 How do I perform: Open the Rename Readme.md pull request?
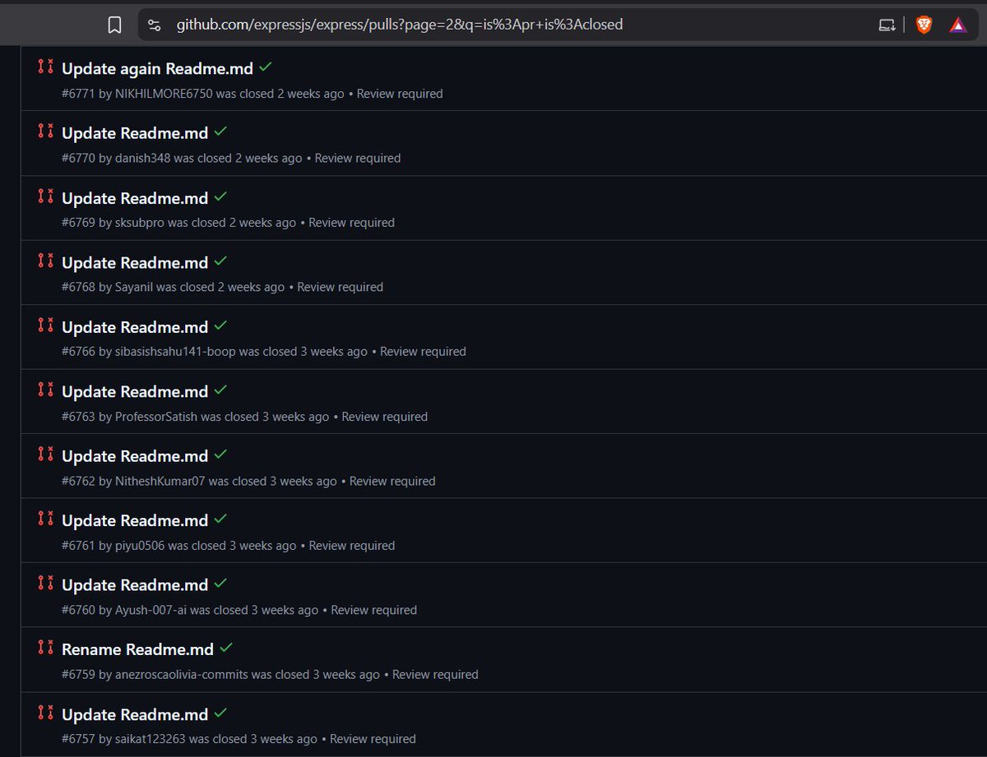click(137, 649)
